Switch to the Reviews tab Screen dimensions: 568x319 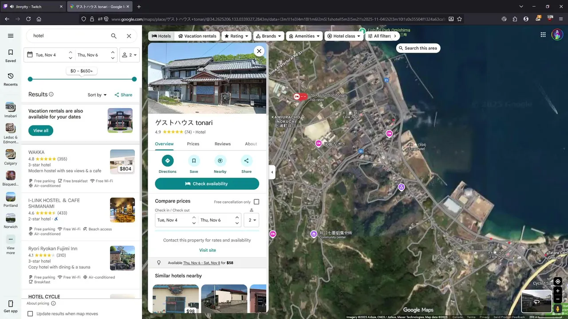tap(223, 144)
